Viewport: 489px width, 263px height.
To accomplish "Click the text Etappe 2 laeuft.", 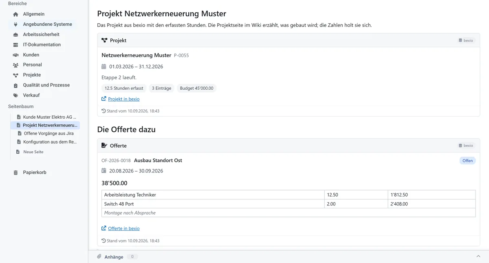I will click(119, 77).
